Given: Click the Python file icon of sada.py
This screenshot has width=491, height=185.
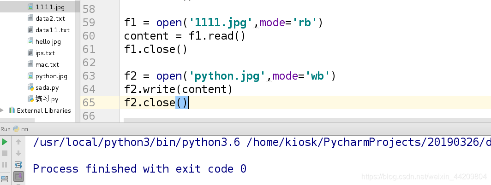Looking at the screenshot, I should [30, 87].
